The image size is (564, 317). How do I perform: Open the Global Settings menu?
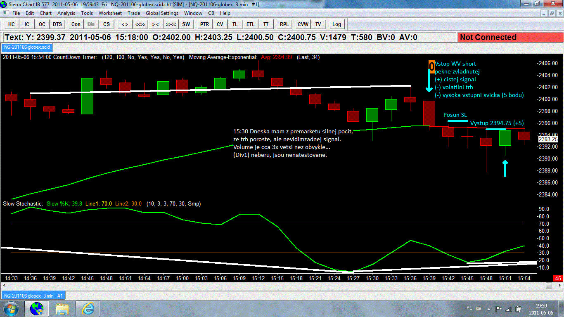[162, 13]
